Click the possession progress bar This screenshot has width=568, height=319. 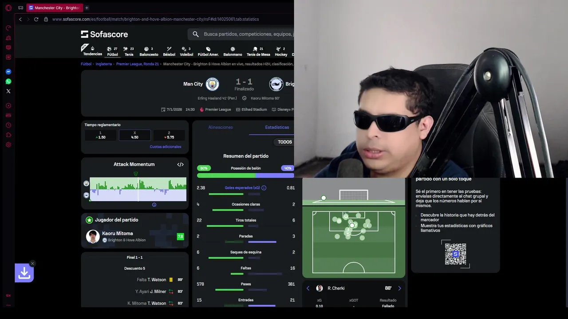tap(245, 175)
